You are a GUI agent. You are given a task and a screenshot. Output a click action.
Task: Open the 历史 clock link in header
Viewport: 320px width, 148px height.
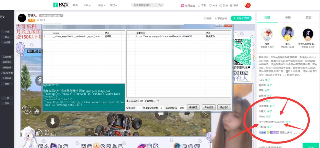point(223,6)
